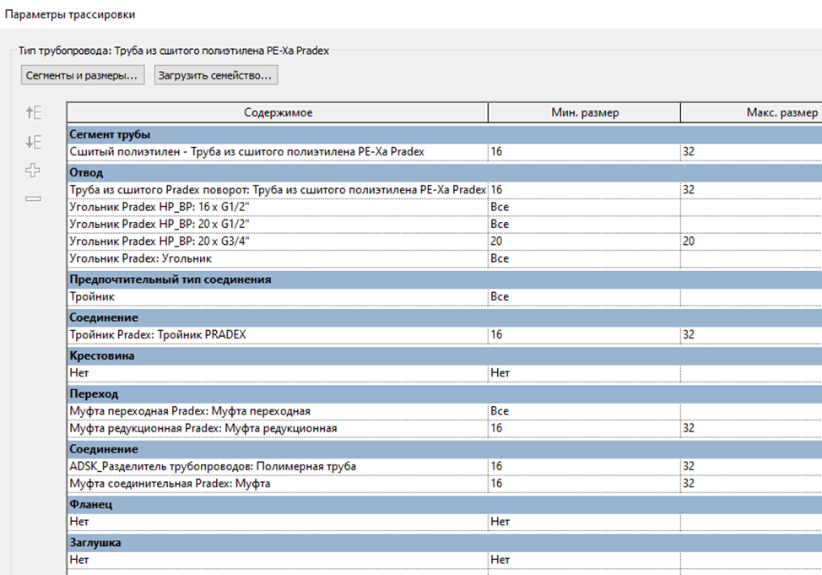822x575 pixels.
Task: Click min size 16 of Тройник PRADEX row
Action: pos(585,334)
